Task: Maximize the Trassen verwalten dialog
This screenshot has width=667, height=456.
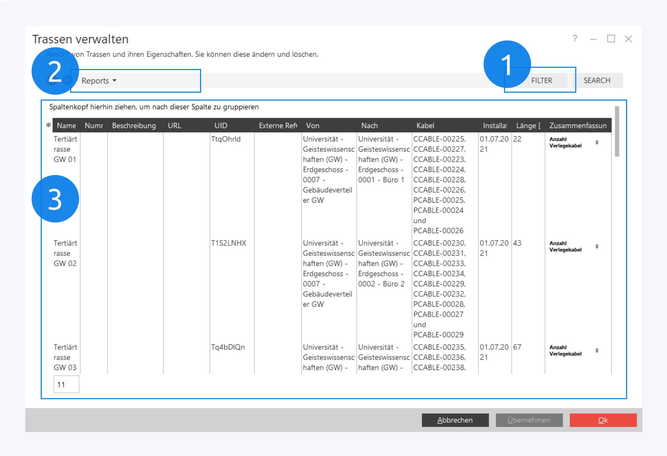Action: 611,38
